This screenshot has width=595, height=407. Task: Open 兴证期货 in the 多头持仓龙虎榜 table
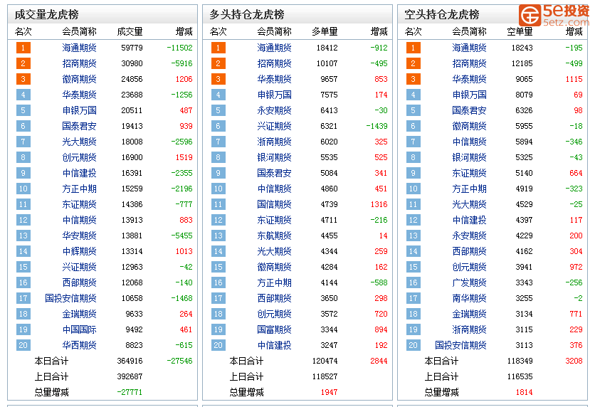click(274, 126)
